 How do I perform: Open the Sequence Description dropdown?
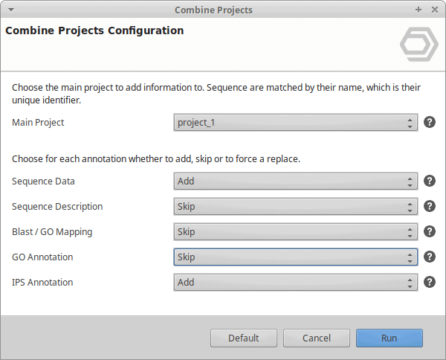tap(296, 206)
